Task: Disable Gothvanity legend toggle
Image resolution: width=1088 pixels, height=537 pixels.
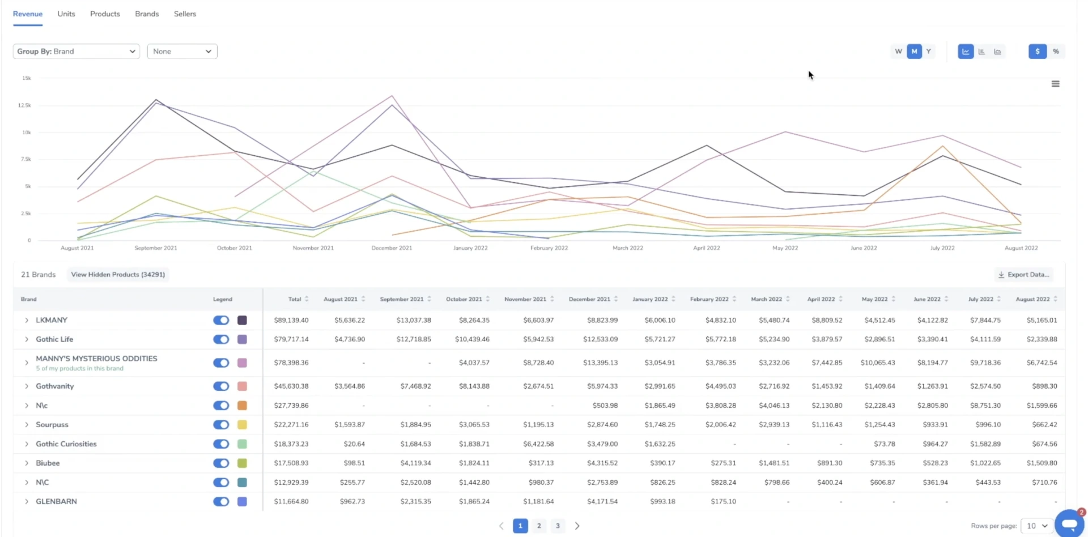Action: 221,386
